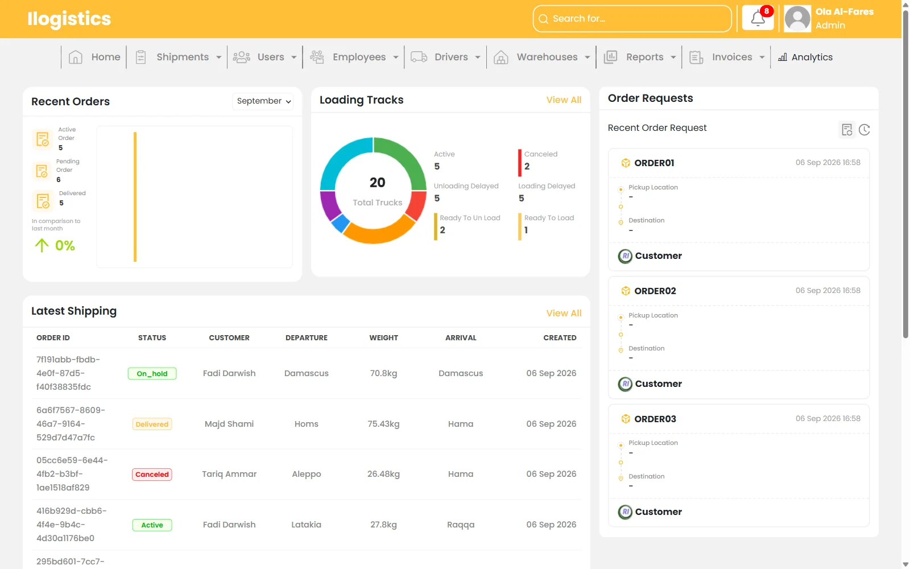Click the ORDER01 package icon
The height and width of the screenshot is (569, 910).
(x=626, y=163)
